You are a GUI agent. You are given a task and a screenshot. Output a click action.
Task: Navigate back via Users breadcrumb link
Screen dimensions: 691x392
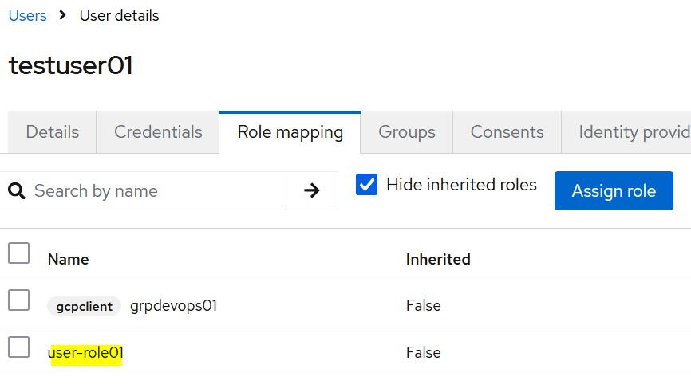(28, 16)
